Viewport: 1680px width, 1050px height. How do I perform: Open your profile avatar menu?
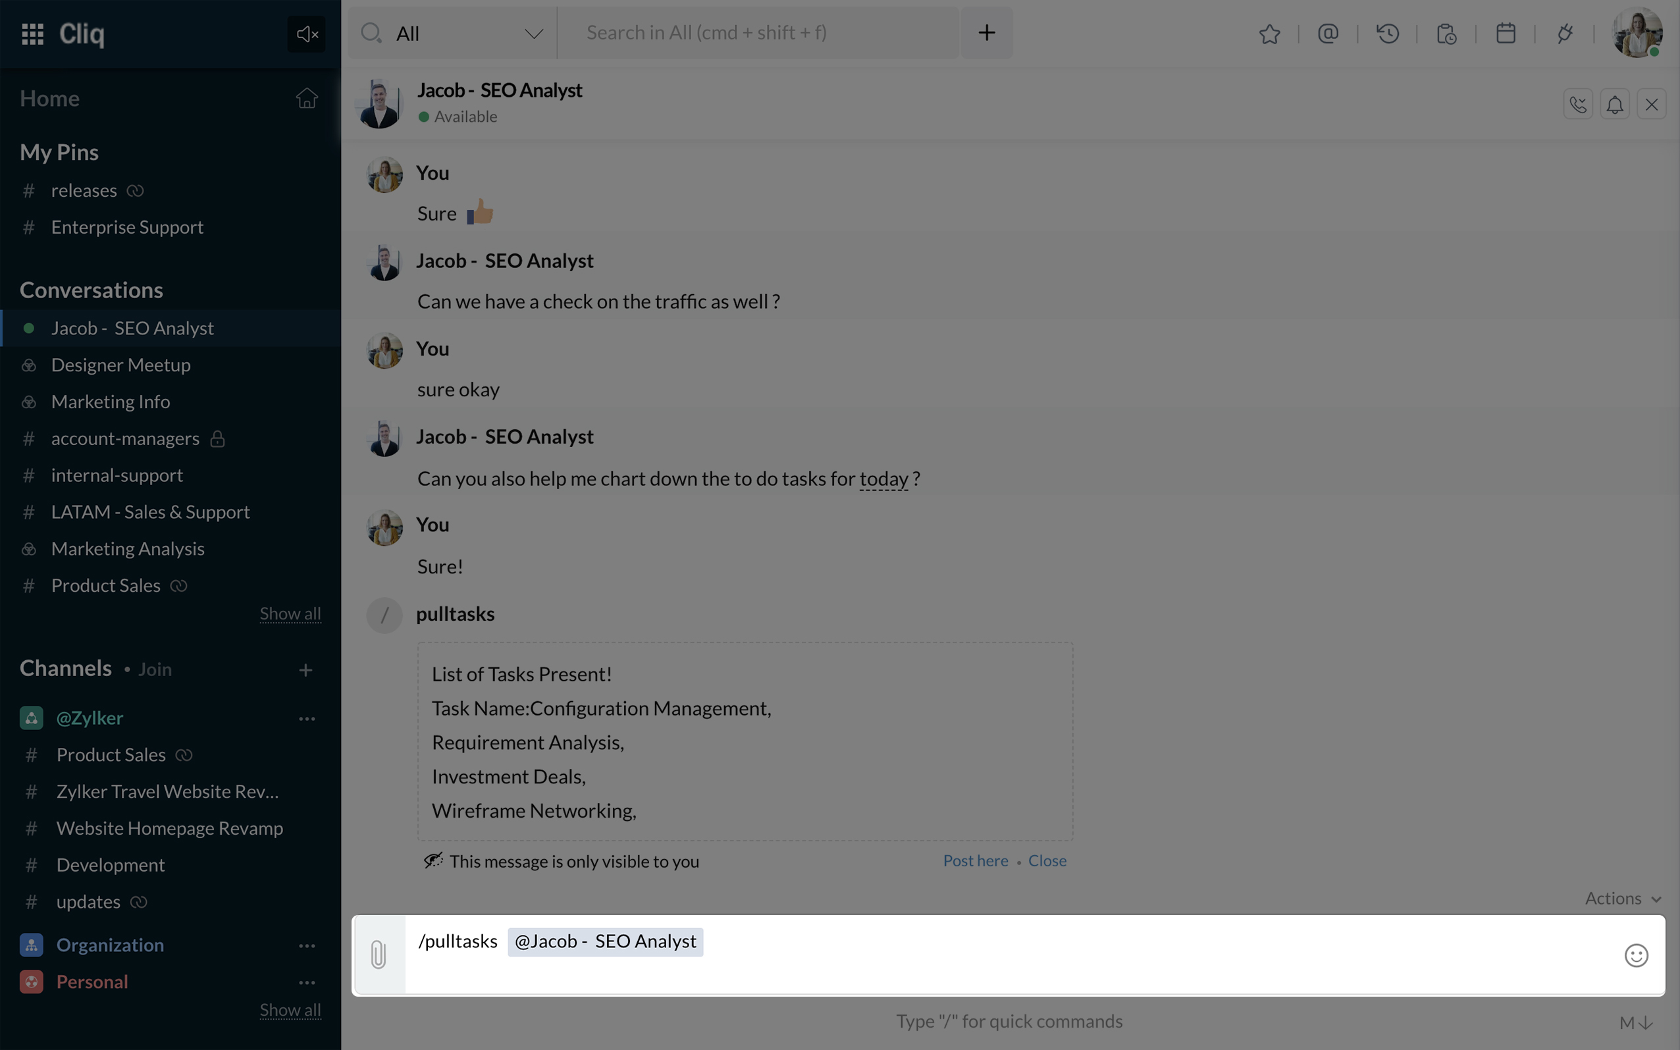pyautogui.click(x=1638, y=33)
